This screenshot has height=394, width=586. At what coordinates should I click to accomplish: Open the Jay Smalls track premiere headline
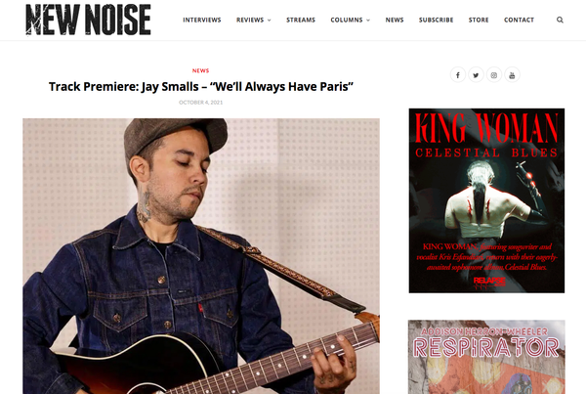point(201,86)
